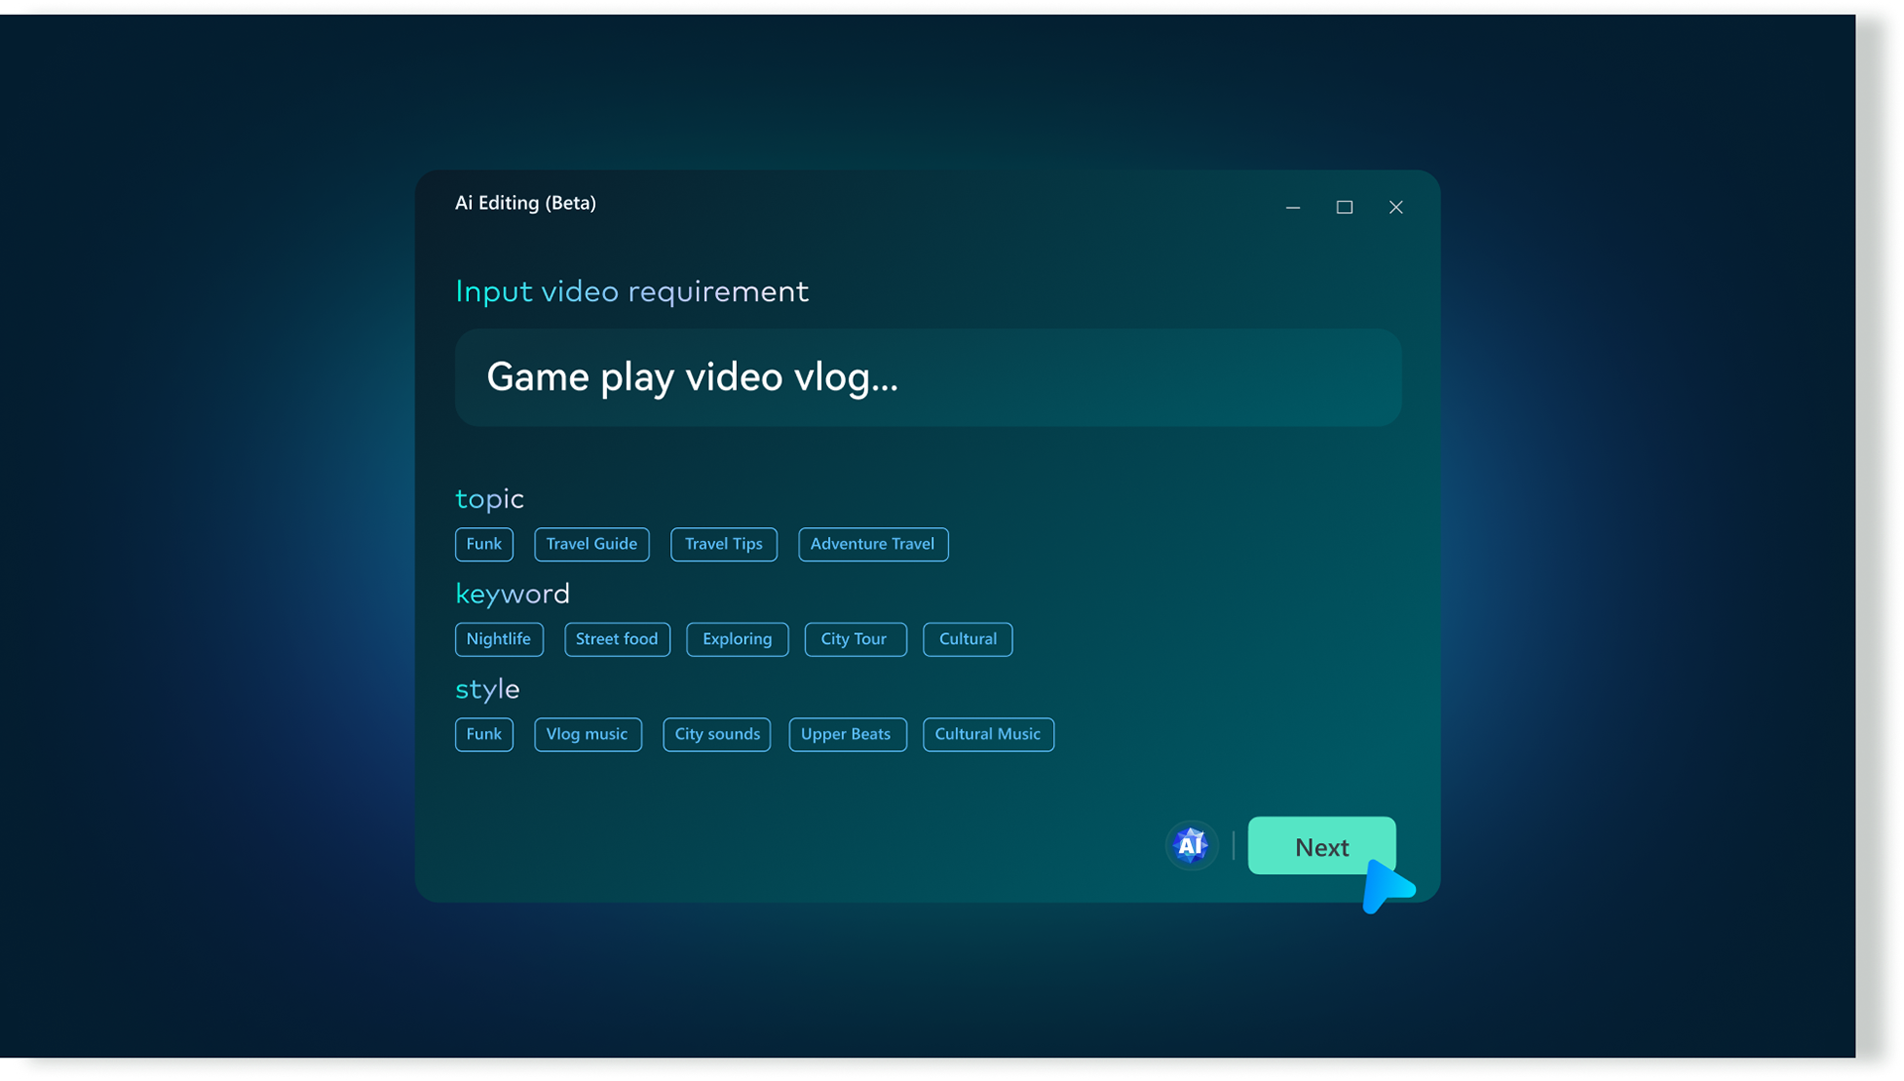Screen dimensions: 1904x1081
Task: Pick the City Tour keyword tag
Action: [854, 639]
